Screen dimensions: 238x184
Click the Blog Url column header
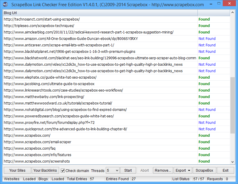click(100, 13)
